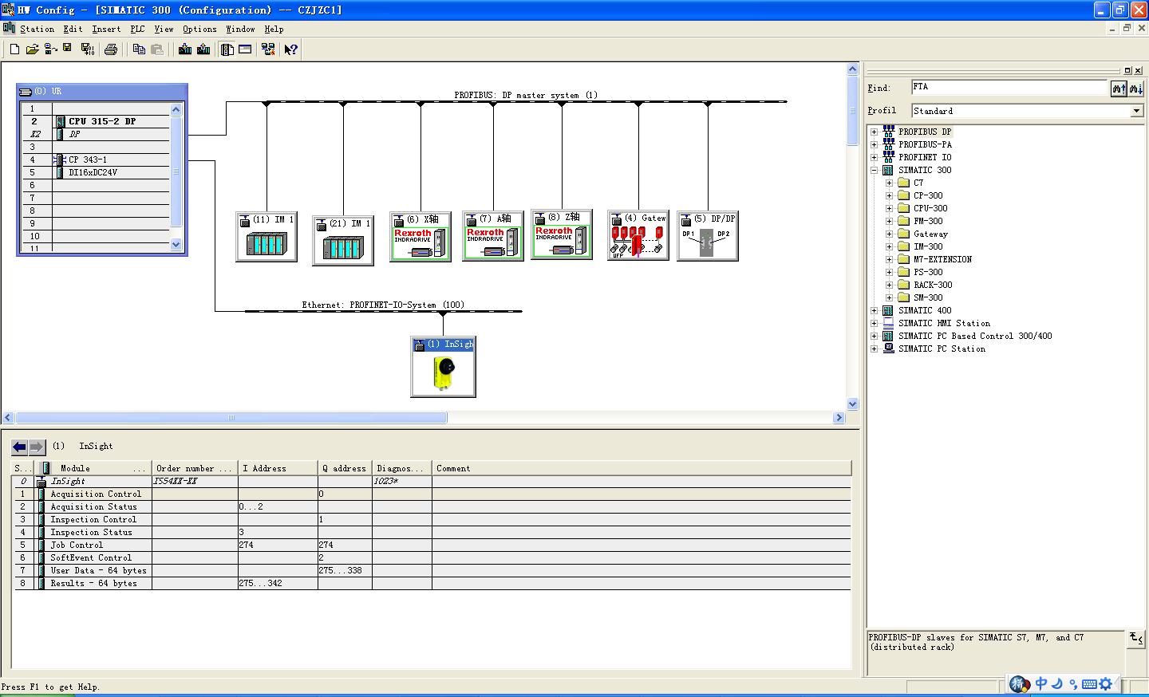Expand the SIMATIC PC Station node
This screenshot has width=1149, height=697.
[874, 348]
